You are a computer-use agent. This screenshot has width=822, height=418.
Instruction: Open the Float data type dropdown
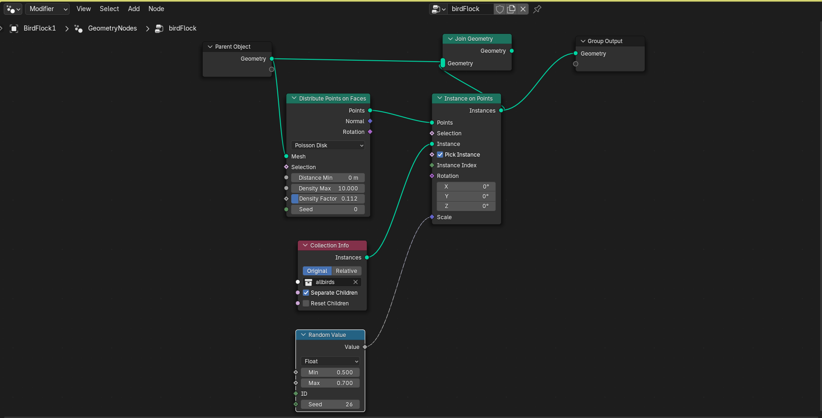pos(330,361)
